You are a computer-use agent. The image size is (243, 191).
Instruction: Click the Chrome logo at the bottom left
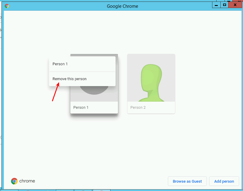click(23, 181)
